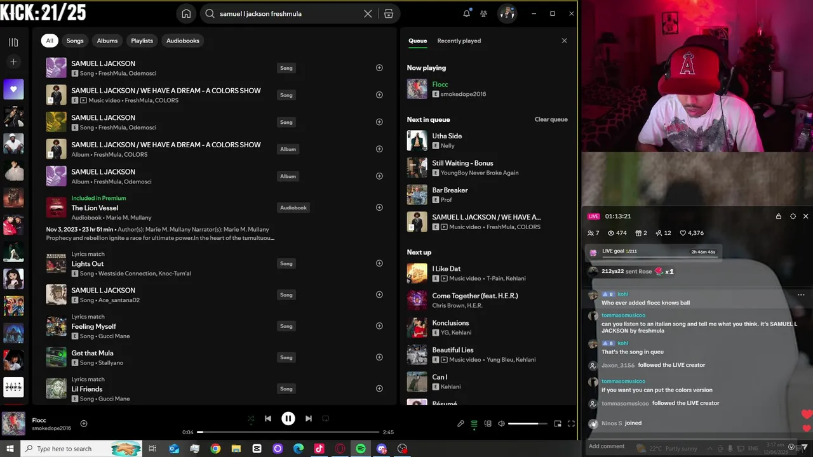
Task: Clear queue in Next in queue
Action: [551, 119]
